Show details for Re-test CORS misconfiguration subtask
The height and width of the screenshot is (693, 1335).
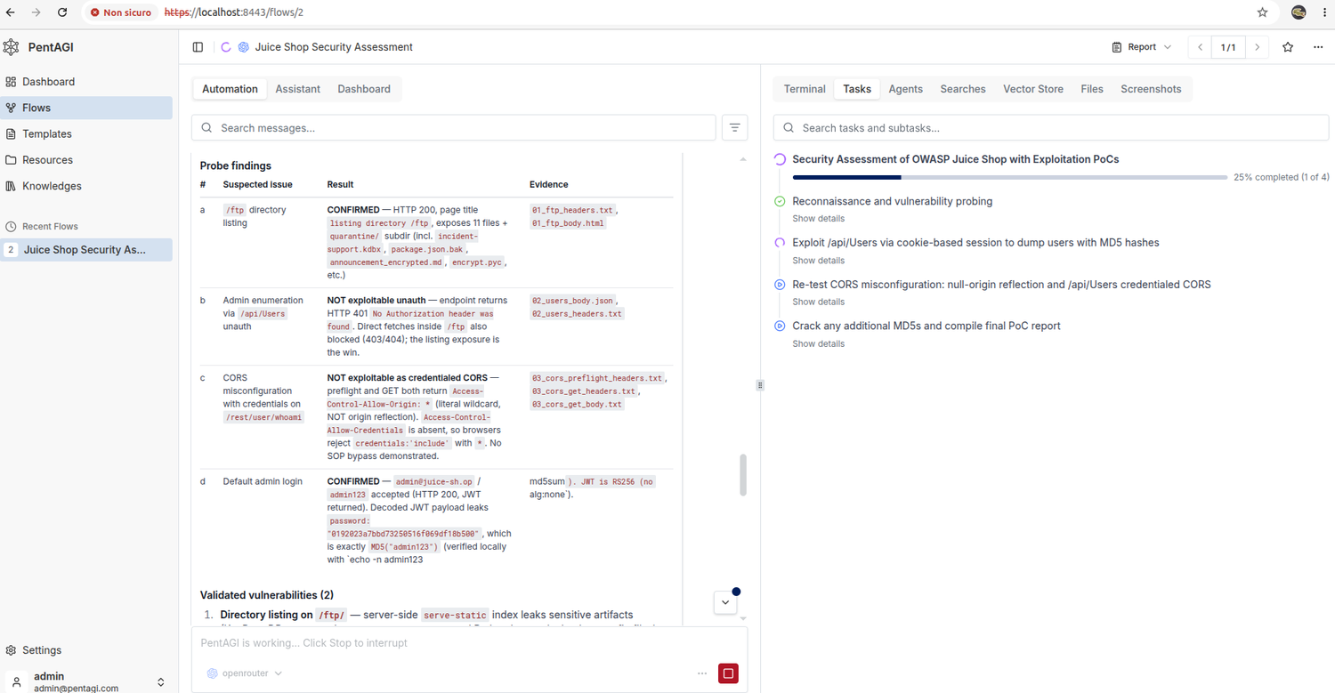[819, 302]
